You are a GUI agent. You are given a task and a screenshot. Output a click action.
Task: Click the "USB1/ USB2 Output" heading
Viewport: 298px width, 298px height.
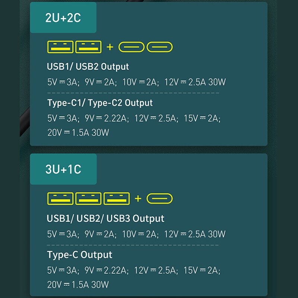coord(88,67)
